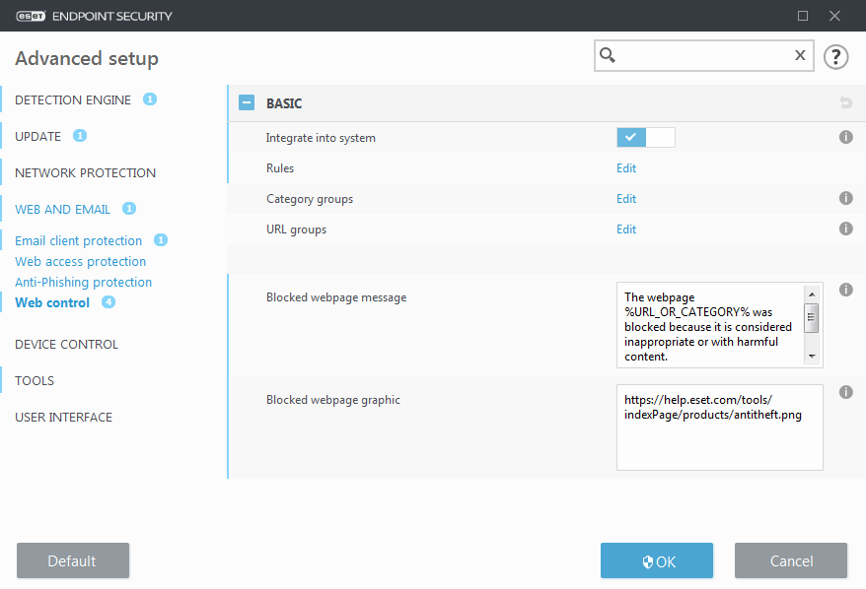The image size is (866, 589).
Task: Select WEB AND EMAIL section
Action: pos(62,209)
